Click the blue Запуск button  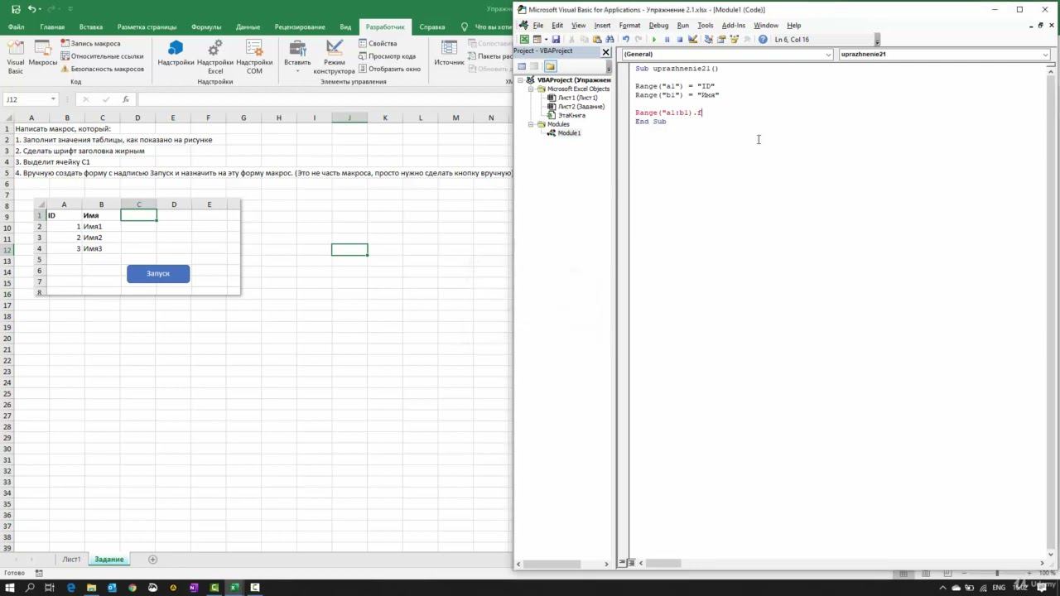click(158, 274)
